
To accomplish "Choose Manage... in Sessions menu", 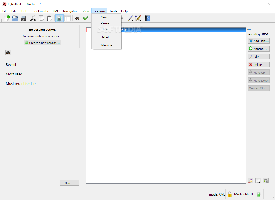I will (106, 45).
